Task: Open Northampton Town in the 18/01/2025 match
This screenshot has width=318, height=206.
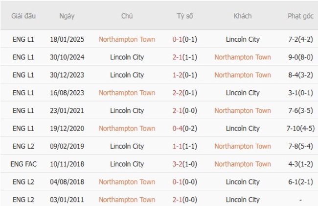Action: tap(127, 39)
